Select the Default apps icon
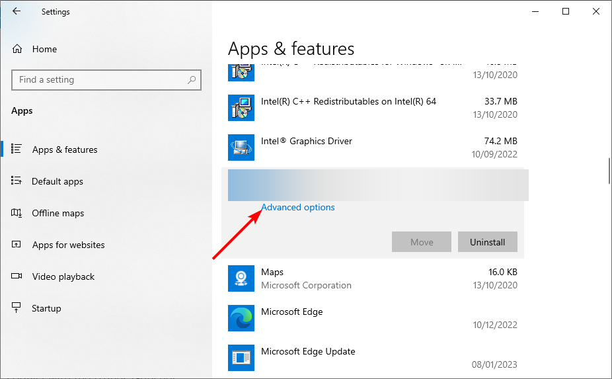The width and height of the screenshot is (612, 379). pos(16,181)
